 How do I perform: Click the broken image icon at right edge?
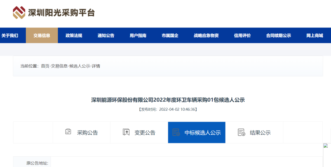[326, 146]
